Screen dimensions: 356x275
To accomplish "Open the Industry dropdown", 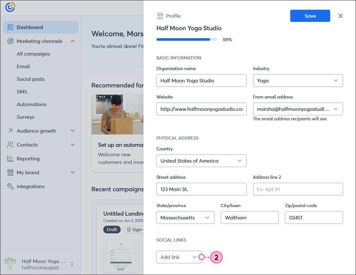I will pos(298,81).
